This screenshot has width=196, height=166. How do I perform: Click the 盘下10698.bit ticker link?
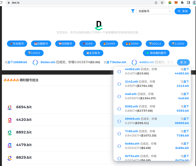click(x=16, y=62)
